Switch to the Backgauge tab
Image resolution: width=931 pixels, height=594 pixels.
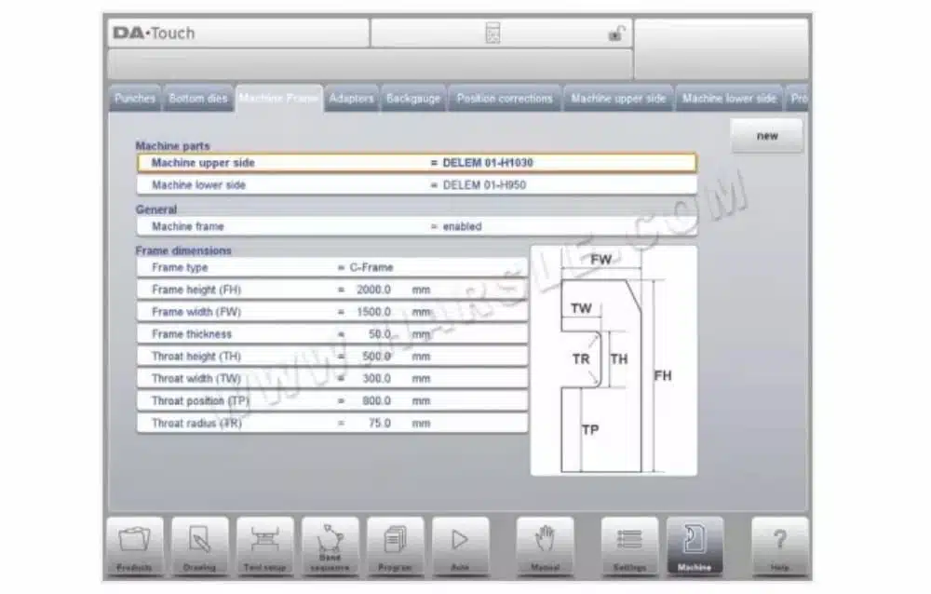[x=413, y=99]
